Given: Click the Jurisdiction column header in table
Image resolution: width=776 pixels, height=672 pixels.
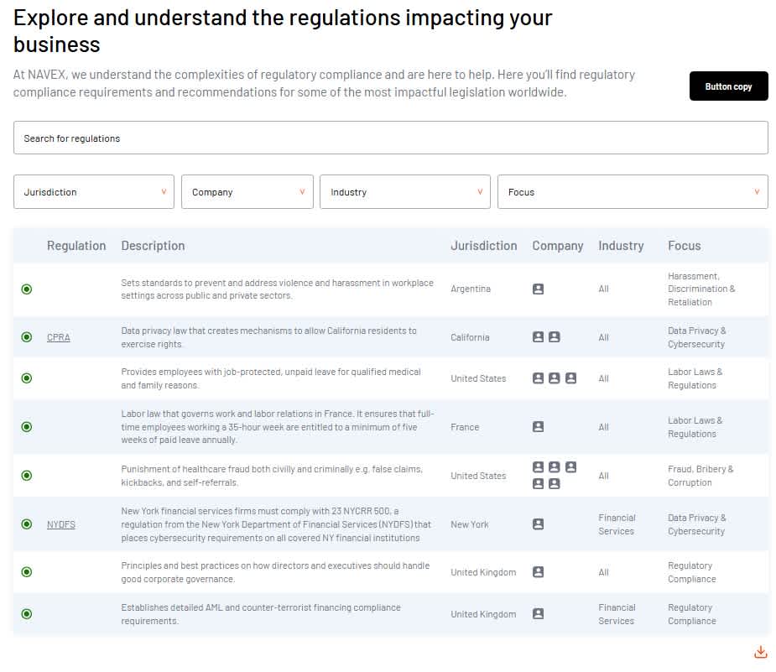Looking at the screenshot, I should 483,246.
